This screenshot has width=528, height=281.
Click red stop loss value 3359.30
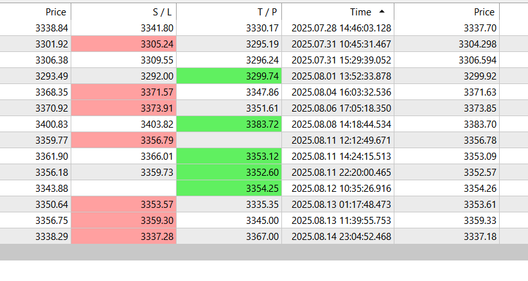pyautogui.click(x=124, y=220)
